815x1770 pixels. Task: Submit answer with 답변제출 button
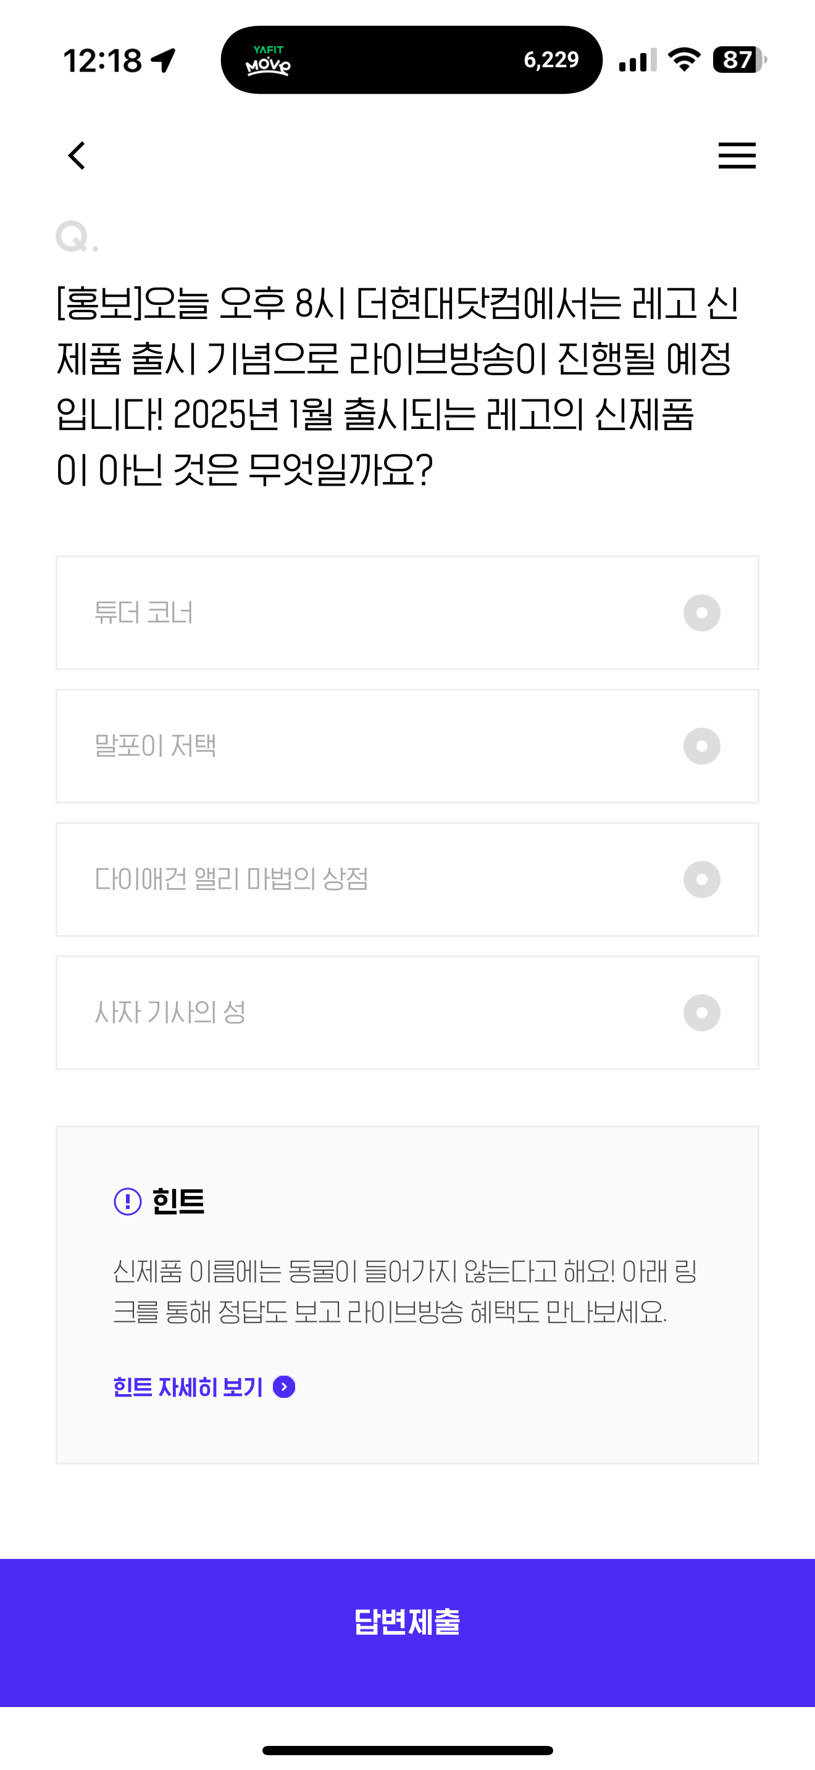click(x=407, y=1632)
